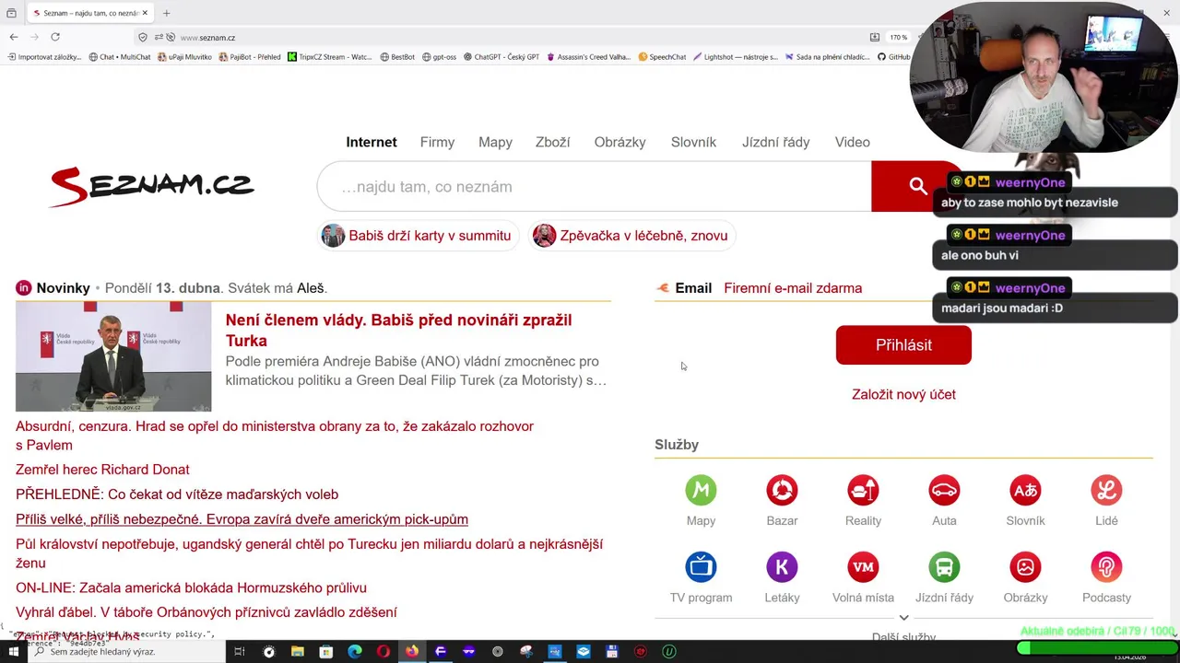Click the shield tracking protection icon

[142, 37]
